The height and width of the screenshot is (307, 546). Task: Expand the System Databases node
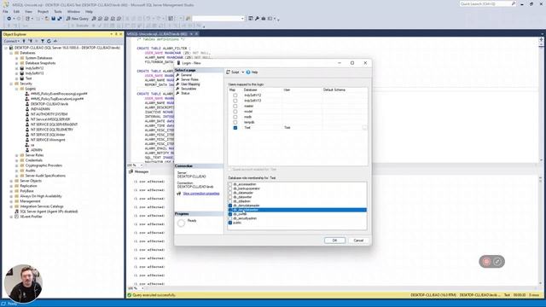click(x=17, y=58)
